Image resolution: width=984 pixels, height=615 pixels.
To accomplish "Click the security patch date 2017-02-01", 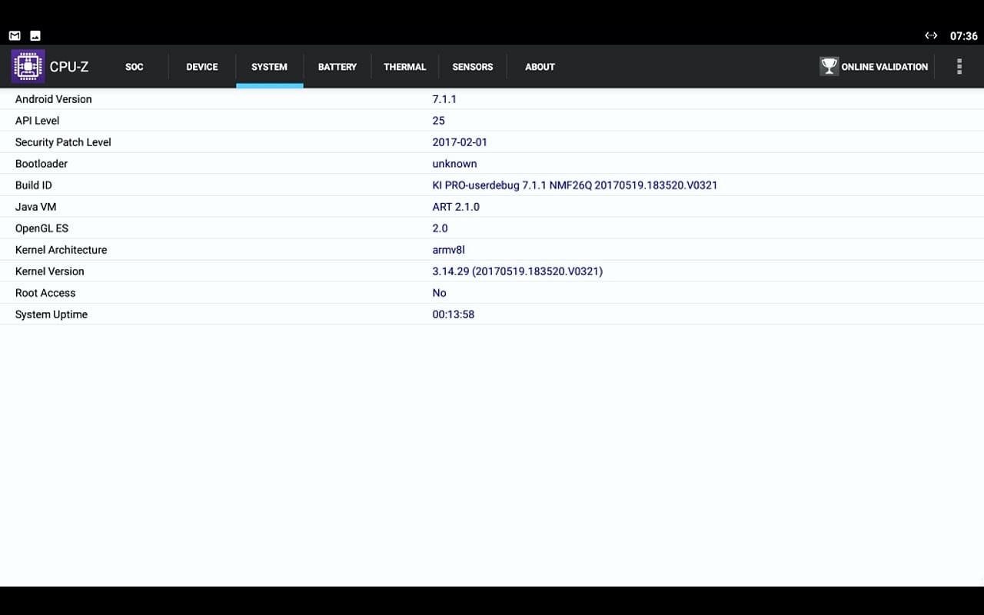I will coord(460,142).
